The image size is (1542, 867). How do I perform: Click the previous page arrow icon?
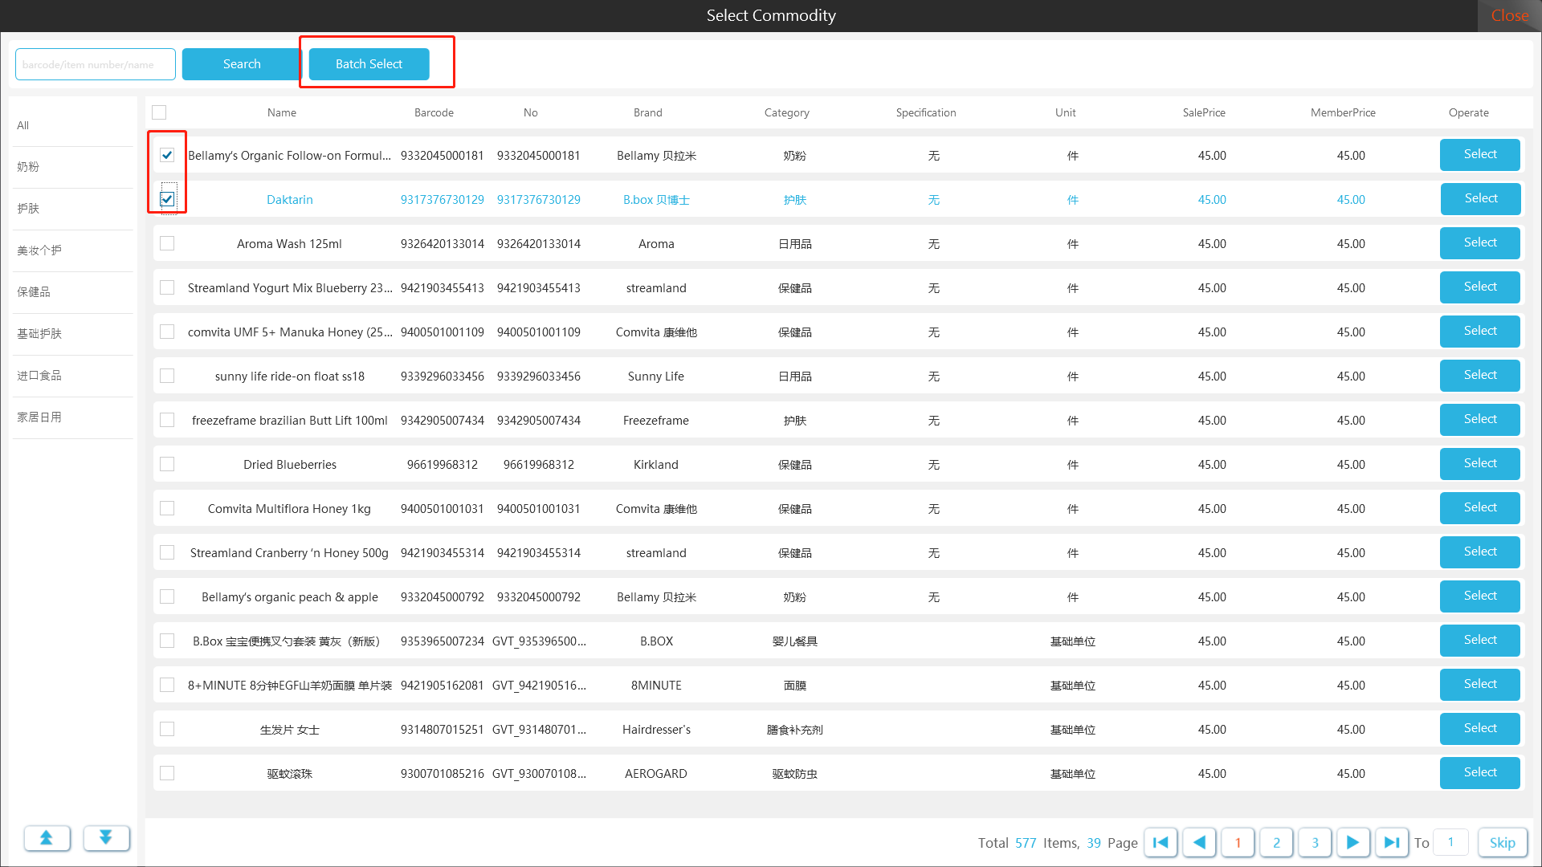(x=1199, y=842)
